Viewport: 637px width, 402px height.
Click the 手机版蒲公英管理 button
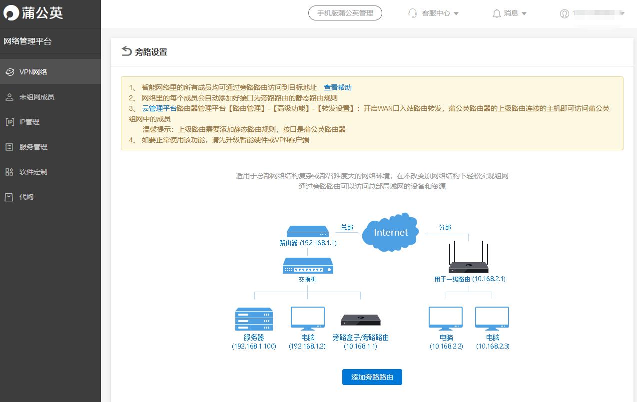click(345, 13)
